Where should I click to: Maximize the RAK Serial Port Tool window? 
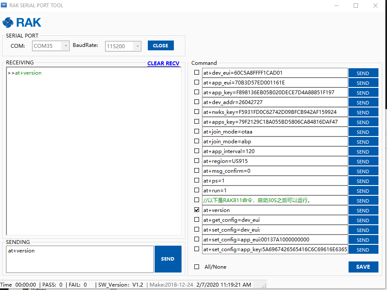click(x=356, y=6)
